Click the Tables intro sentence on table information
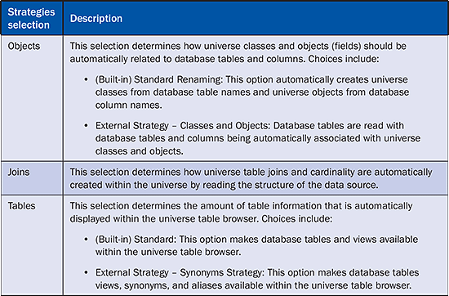This screenshot has width=449, height=296. click(x=241, y=213)
